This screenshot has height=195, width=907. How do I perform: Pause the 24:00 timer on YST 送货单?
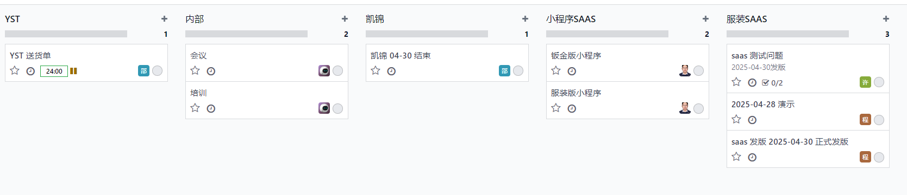73,71
